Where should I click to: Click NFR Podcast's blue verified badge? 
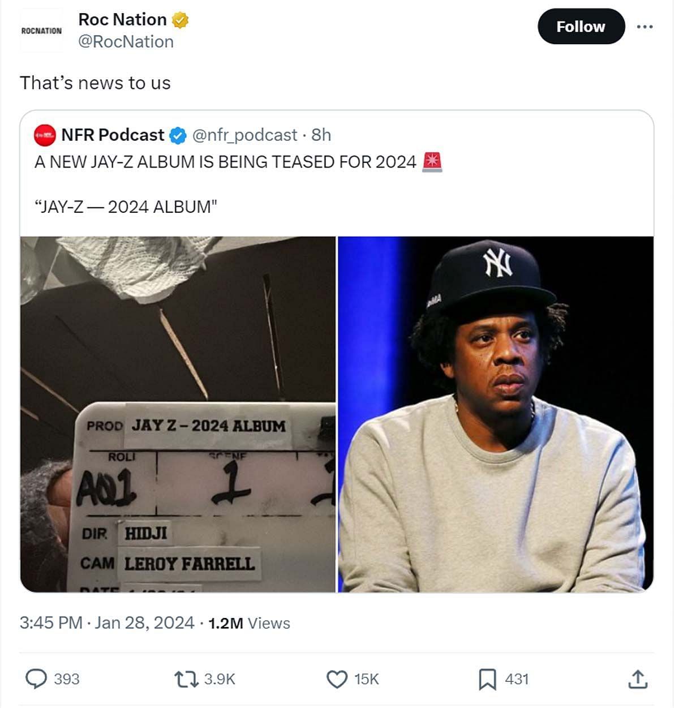[178, 135]
